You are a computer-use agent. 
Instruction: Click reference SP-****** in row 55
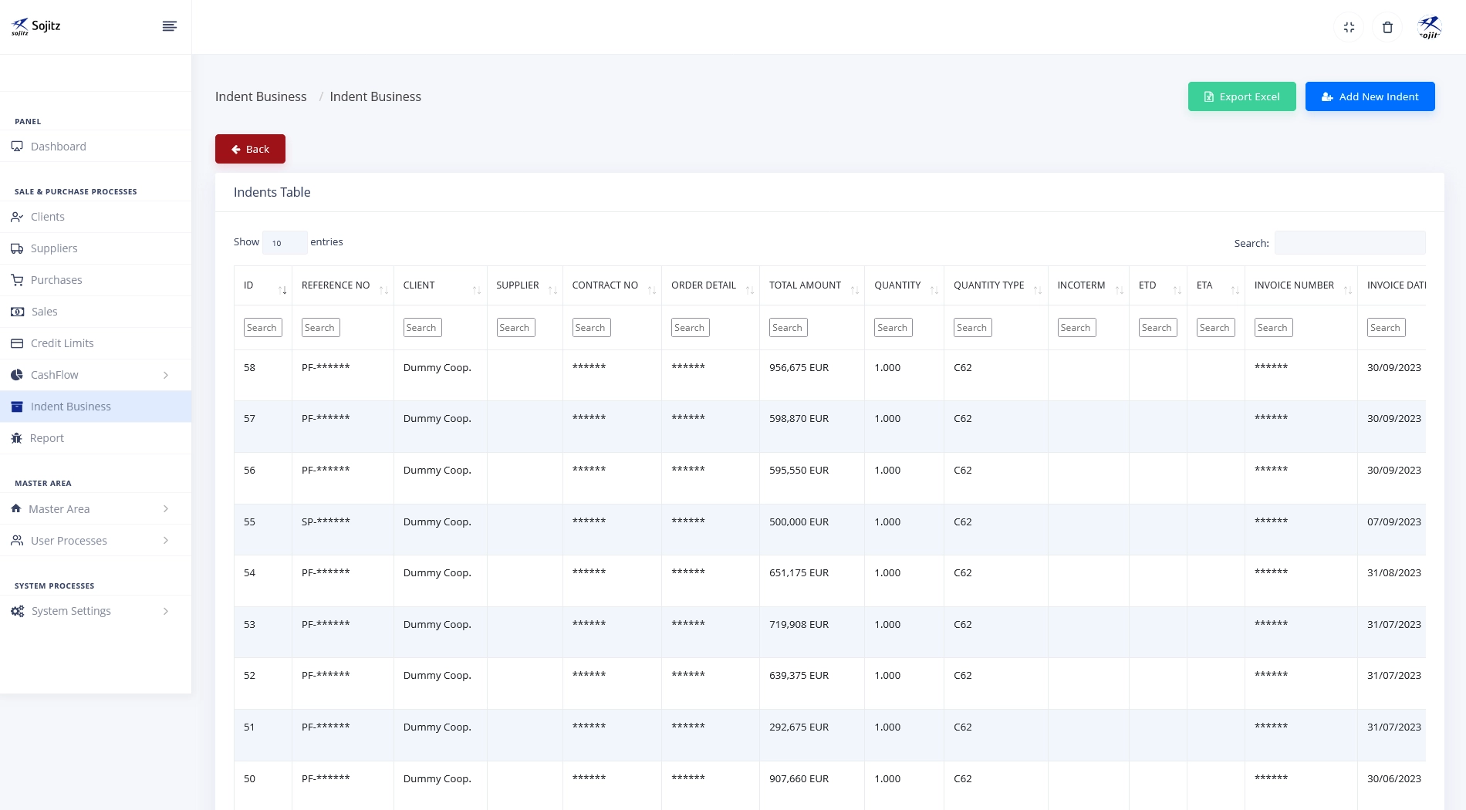tap(326, 521)
